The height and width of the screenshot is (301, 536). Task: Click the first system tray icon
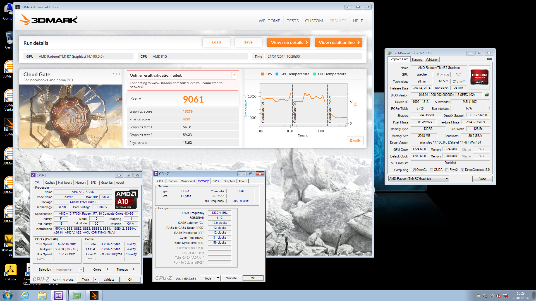[x=478, y=296]
